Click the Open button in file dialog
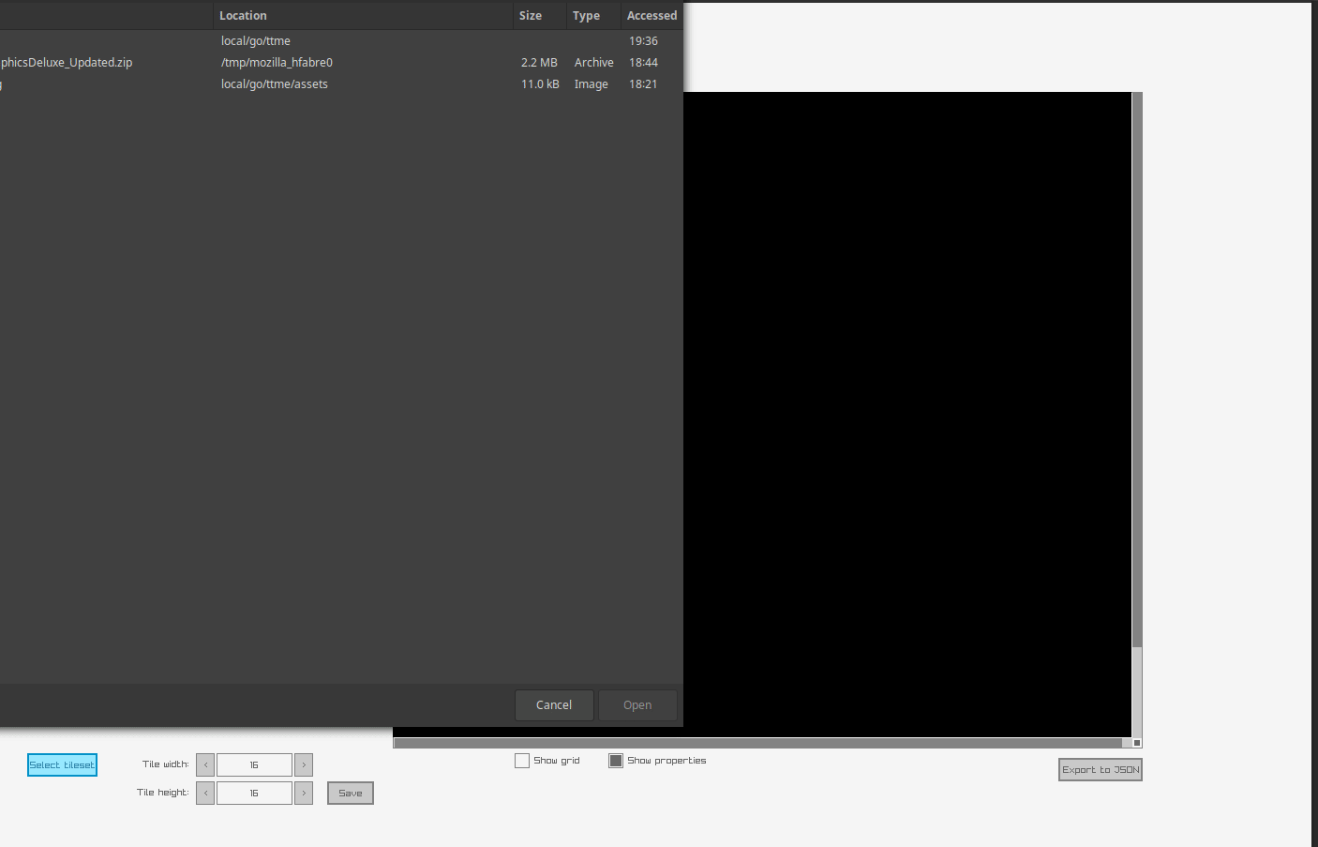Image resolution: width=1318 pixels, height=847 pixels. click(637, 705)
